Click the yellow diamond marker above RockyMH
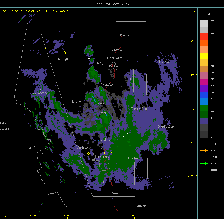This screenshot has height=219, width=224. (x=65, y=53)
